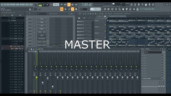Click the save floppy disk icon
The image size is (171, 96).
[x=146, y=5]
